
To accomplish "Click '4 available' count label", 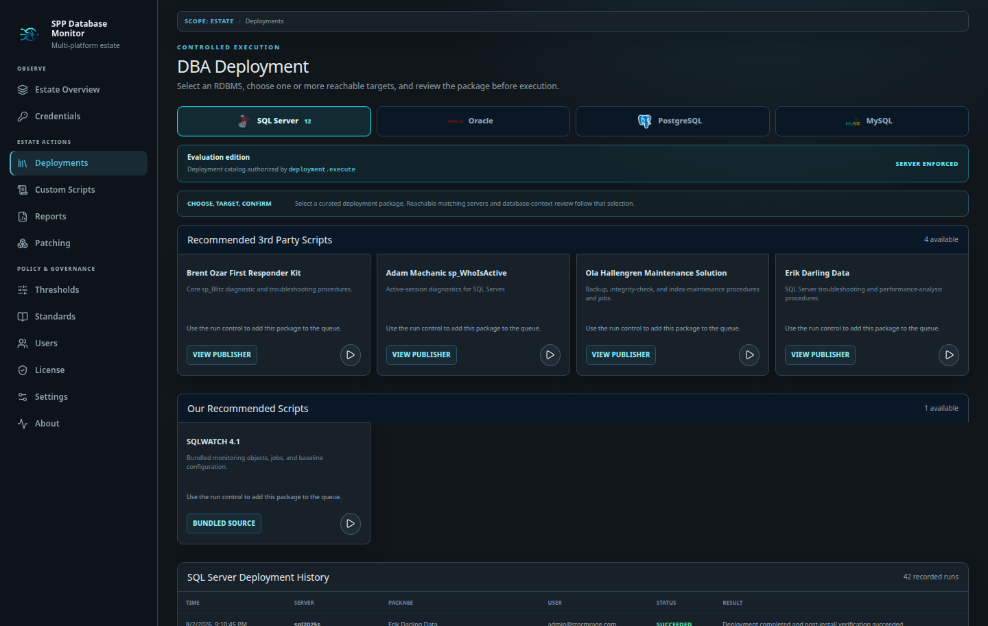I will (941, 240).
